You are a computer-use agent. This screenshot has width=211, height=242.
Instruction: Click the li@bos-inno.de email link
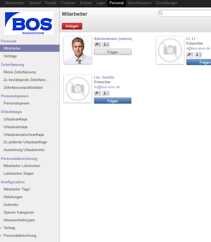point(198,49)
